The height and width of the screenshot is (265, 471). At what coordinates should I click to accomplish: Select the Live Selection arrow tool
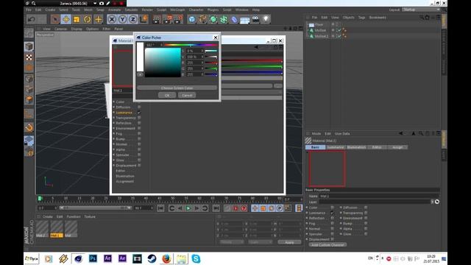[55, 20]
